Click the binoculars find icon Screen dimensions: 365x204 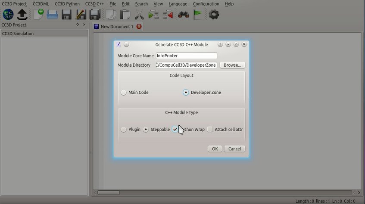tap(183, 15)
